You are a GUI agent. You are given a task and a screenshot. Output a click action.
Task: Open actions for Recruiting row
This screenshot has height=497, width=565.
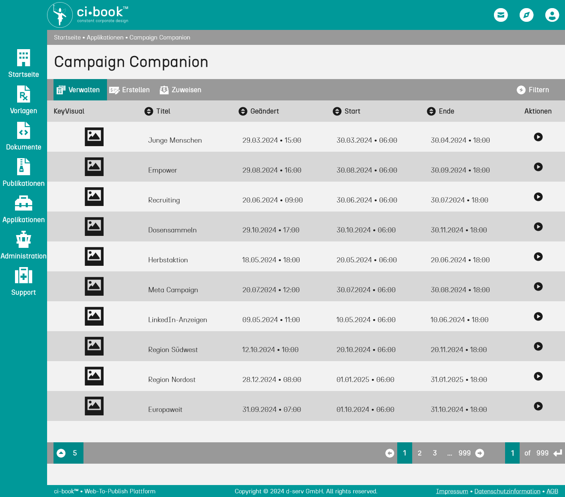[538, 197]
